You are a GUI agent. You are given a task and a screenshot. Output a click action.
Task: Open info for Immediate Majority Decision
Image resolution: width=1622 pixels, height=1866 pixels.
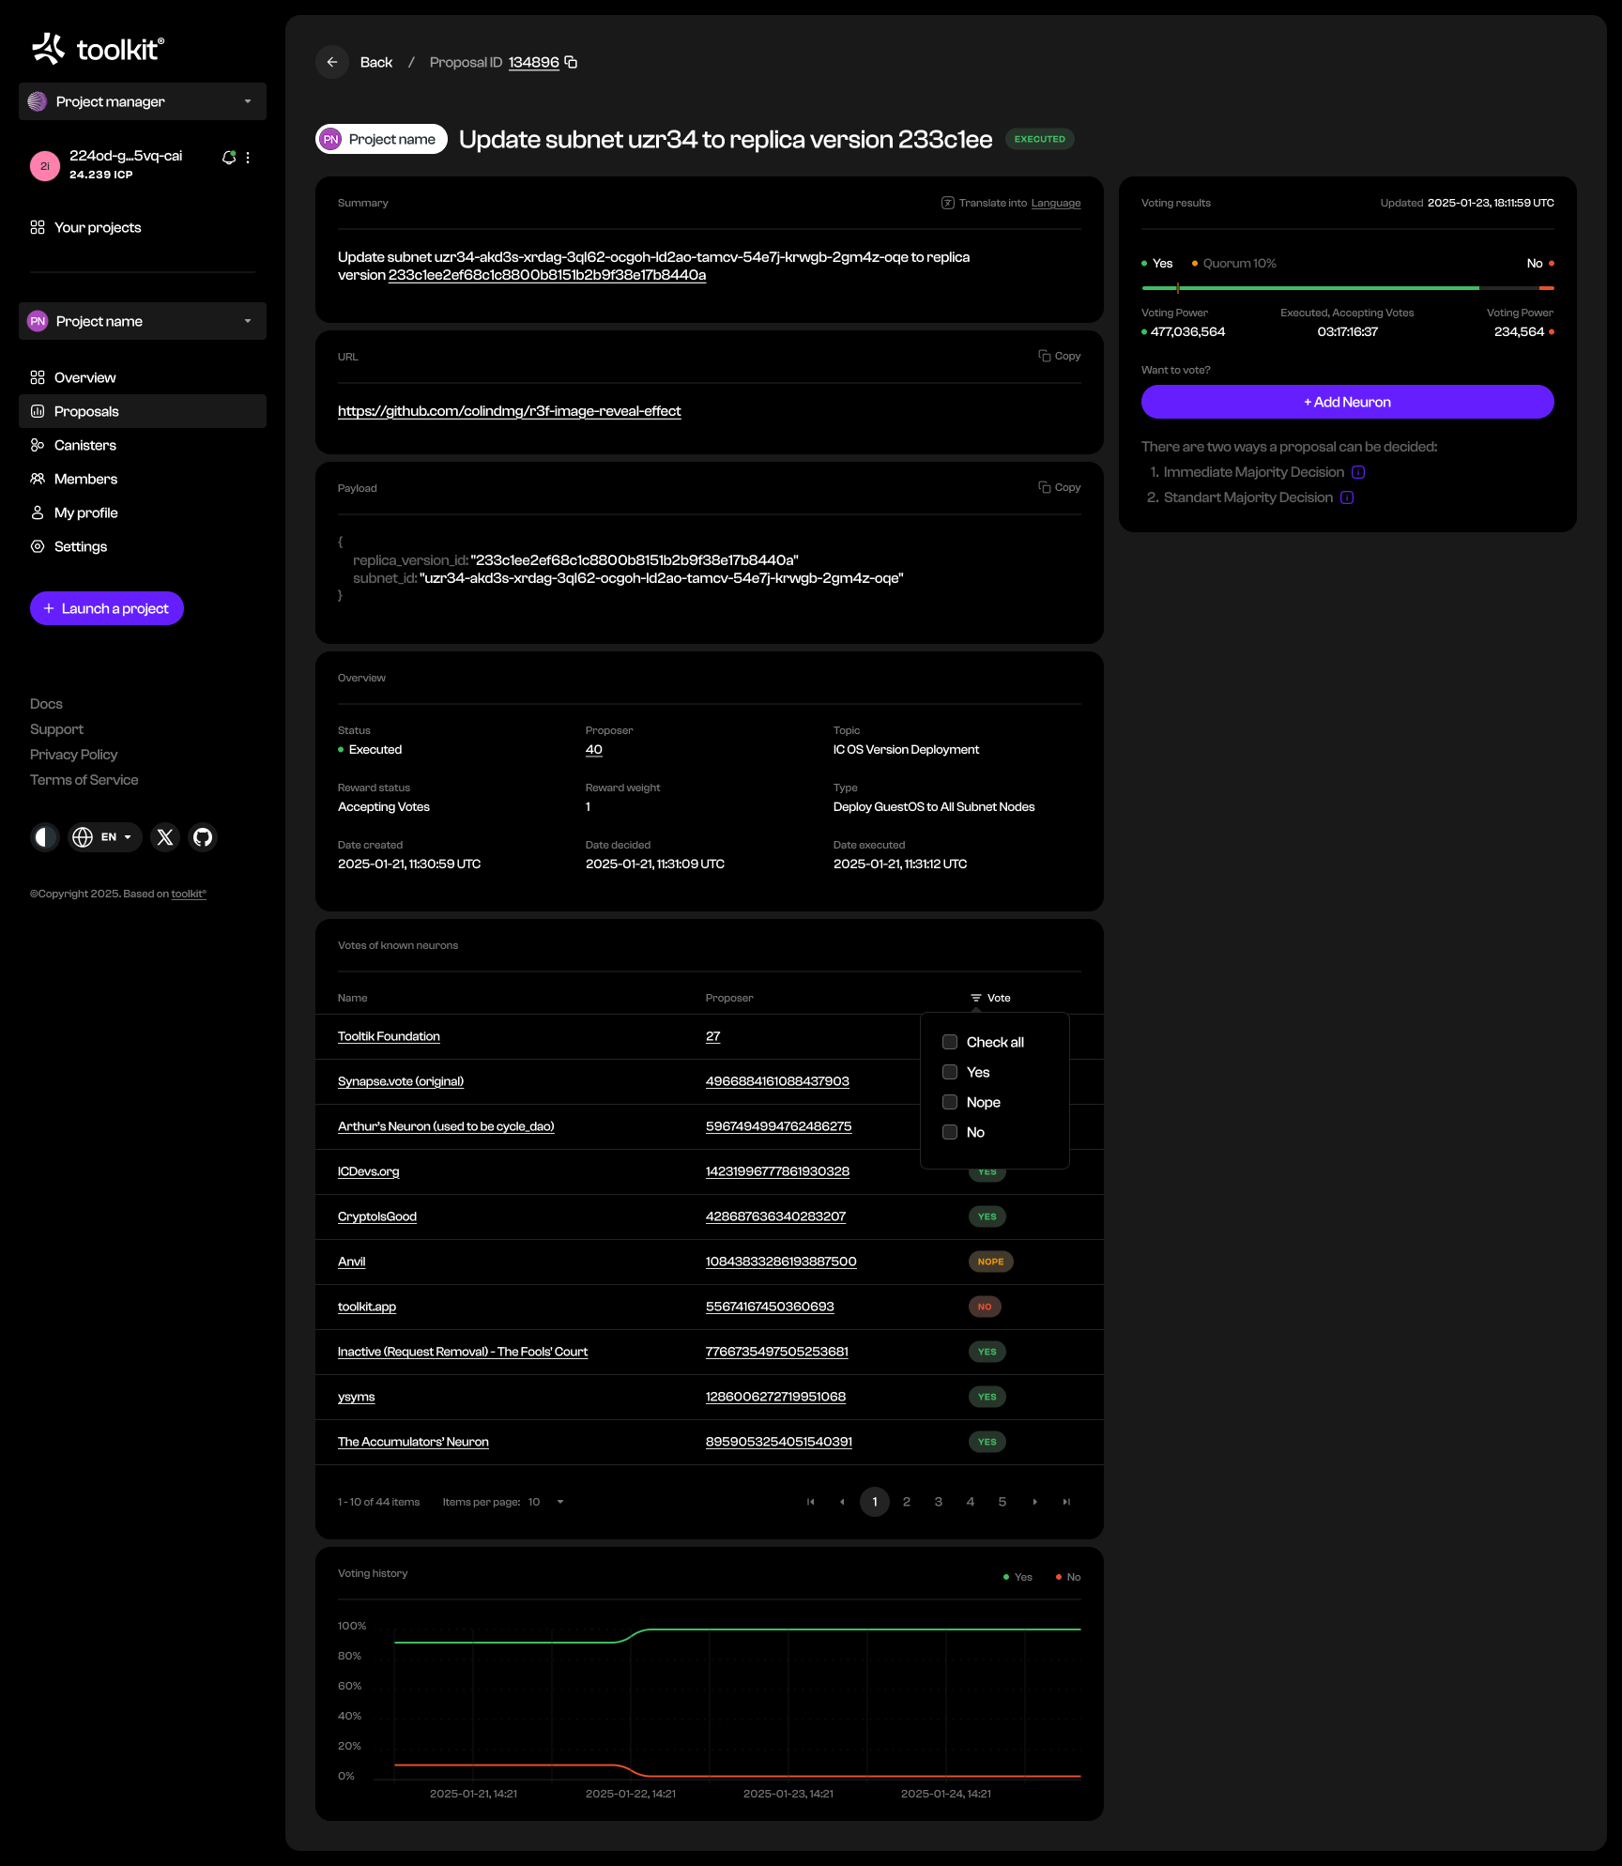tap(1358, 473)
